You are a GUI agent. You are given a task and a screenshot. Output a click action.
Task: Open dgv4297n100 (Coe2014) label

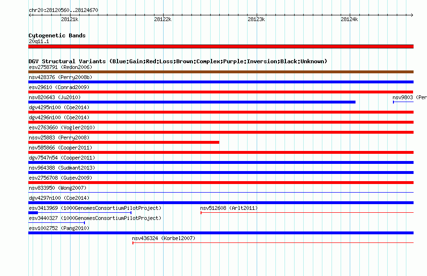pos(59,198)
